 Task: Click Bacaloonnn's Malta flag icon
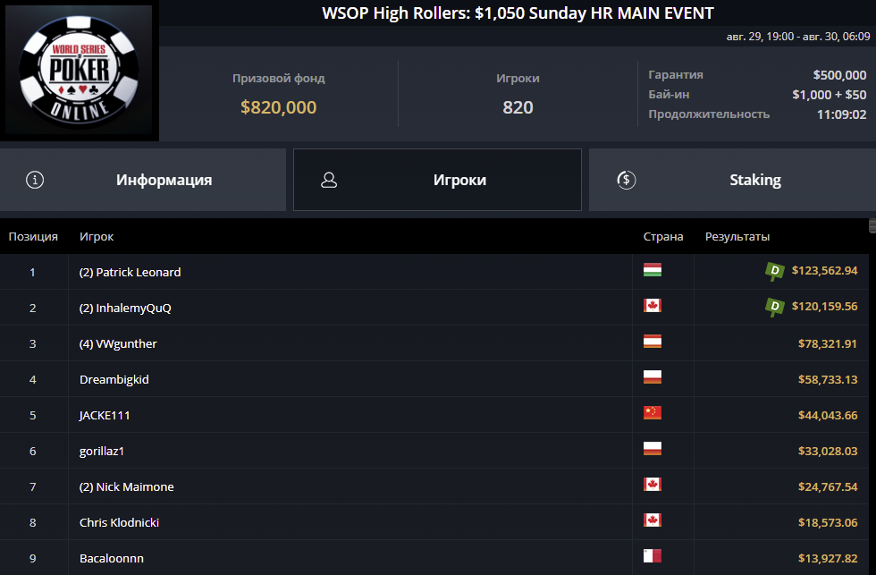point(652,556)
